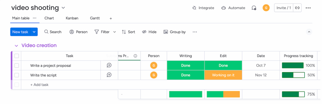Open the board title dropdown chevron
Viewport: 322px width, 104px height.
[63, 8]
